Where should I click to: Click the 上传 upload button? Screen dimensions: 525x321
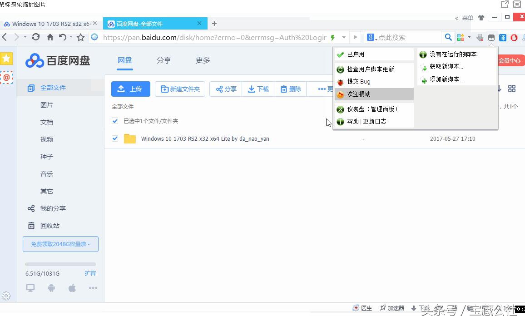(131, 89)
